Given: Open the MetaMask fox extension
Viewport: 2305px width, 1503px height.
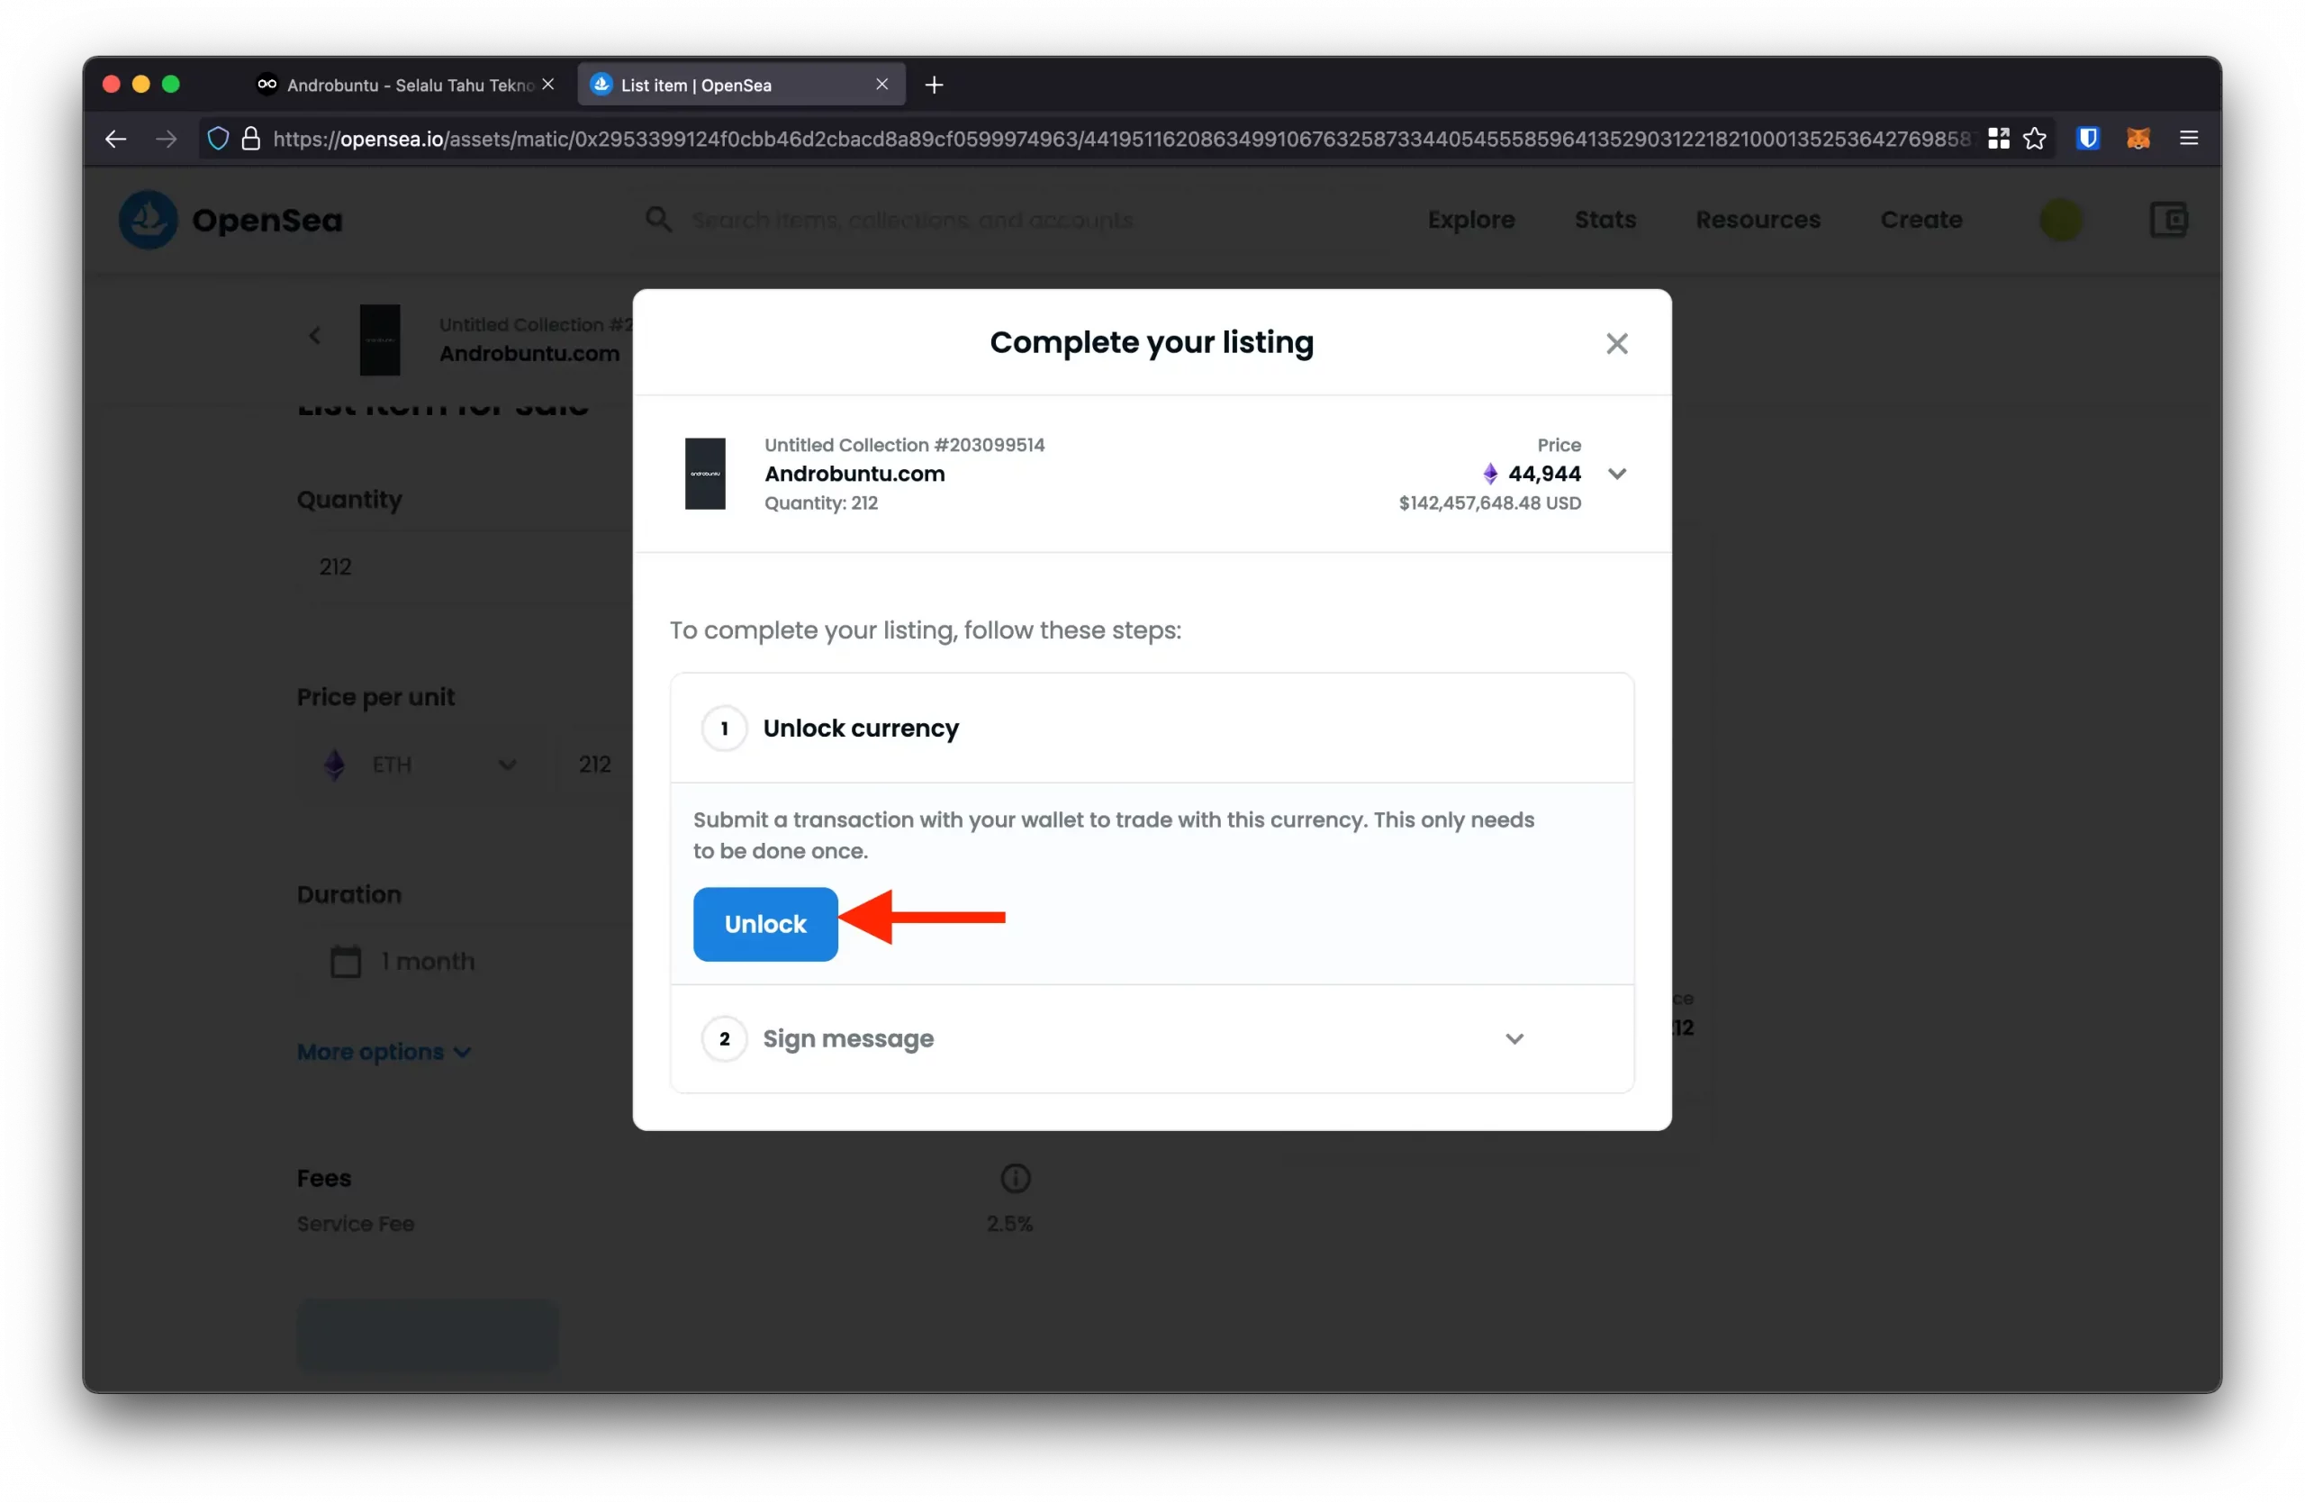Looking at the screenshot, I should pyautogui.click(x=2138, y=139).
